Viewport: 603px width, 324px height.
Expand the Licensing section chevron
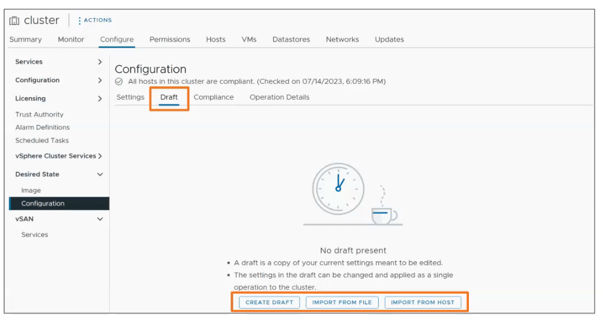(100, 99)
